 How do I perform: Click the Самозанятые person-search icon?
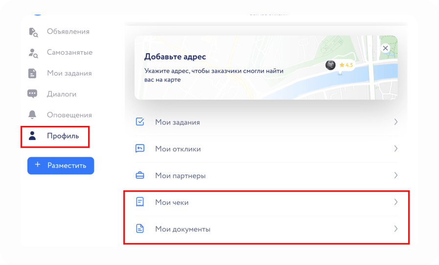click(x=33, y=53)
